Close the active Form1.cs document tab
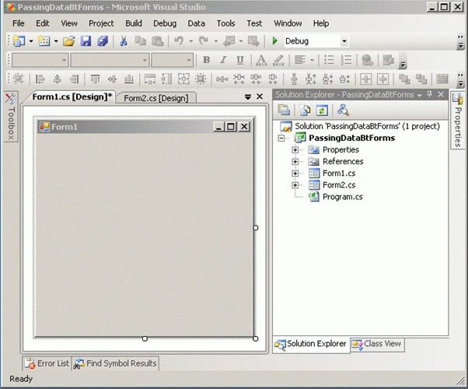Image resolution: width=468 pixels, height=389 pixels. (x=260, y=96)
